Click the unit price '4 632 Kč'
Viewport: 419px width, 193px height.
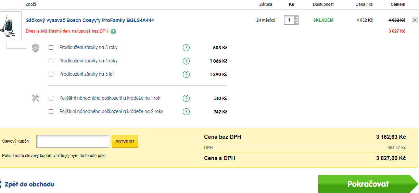[365, 20]
